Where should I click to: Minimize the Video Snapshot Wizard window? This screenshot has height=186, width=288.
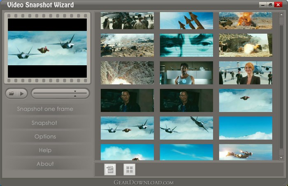262,5
